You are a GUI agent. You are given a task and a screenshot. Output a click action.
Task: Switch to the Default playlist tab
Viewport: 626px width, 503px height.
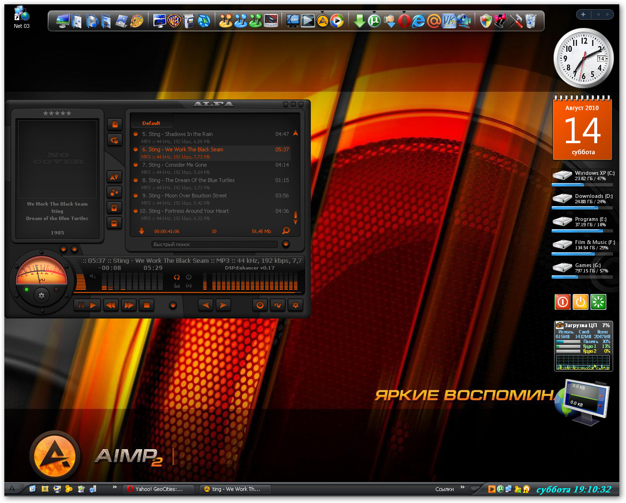point(151,123)
